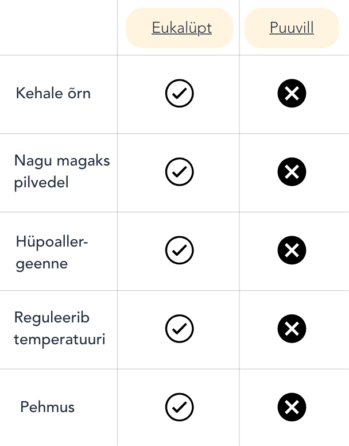The height and width of the screenshot is (446, 349).
Task: Open the Eukalüpt column link
Action: [x=182, y=28]
